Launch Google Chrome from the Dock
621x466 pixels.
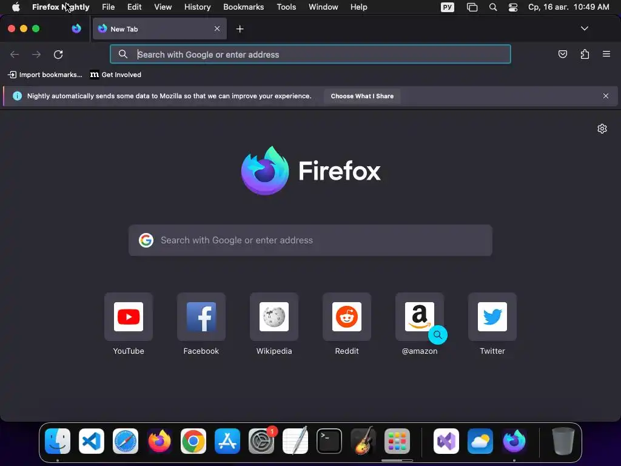coord(193,441)
